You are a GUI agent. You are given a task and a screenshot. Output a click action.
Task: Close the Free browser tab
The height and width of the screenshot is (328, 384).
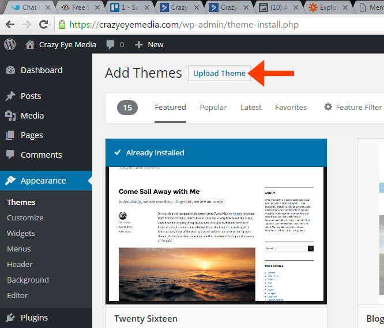coord(97,7)
